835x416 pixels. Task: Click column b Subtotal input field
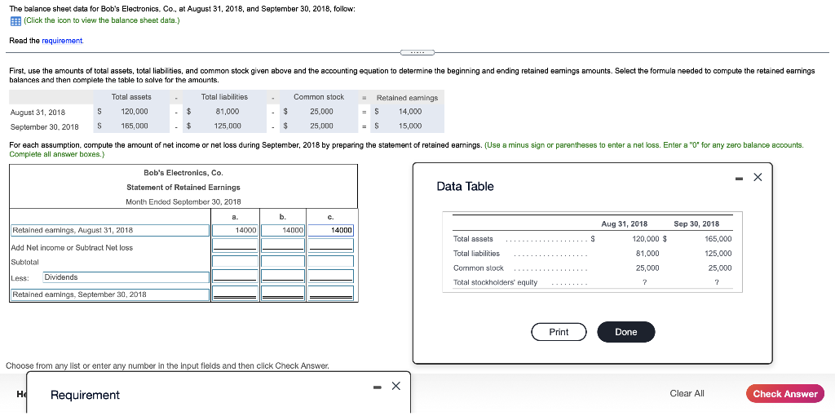[x=283, y=262]
